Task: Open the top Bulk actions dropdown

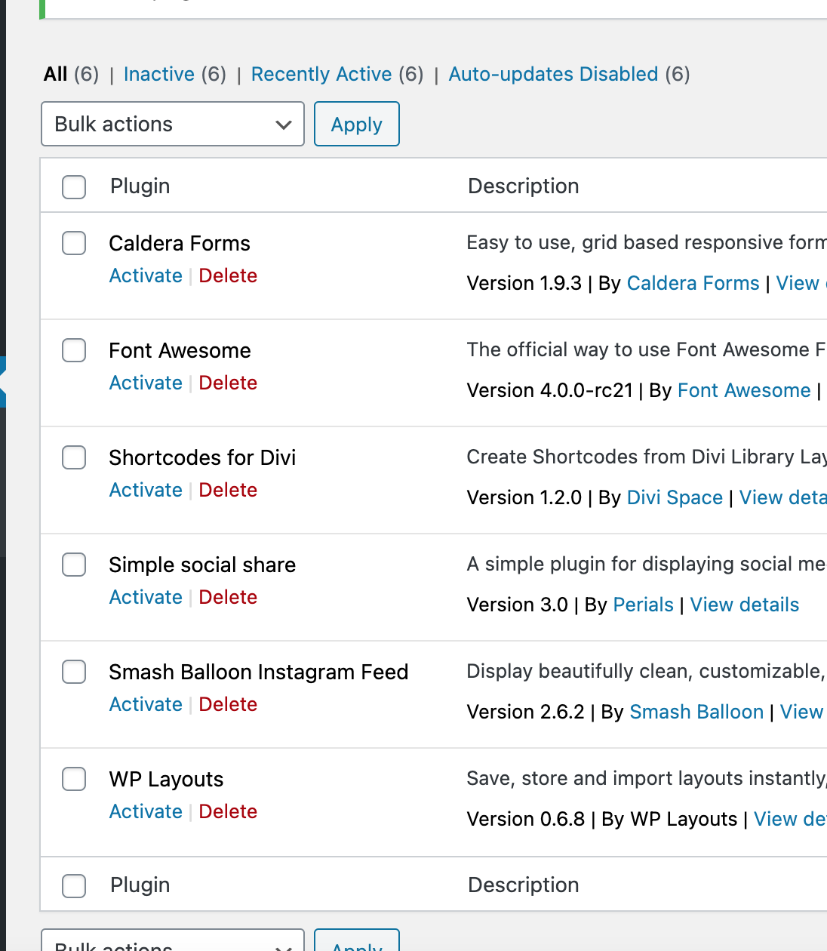Action: (x=173, y=124)
